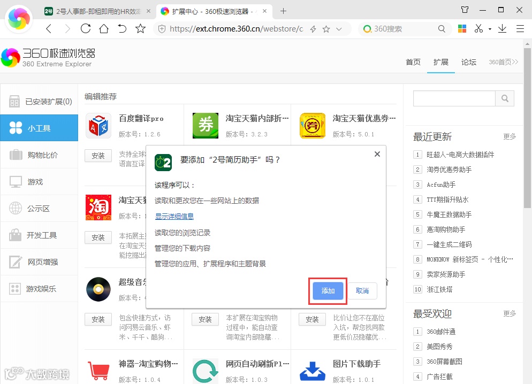The height and width of the screenshot is (384, 532).
Task: Open 显示详细信息 link in dialog
Action: coord(174,216)
